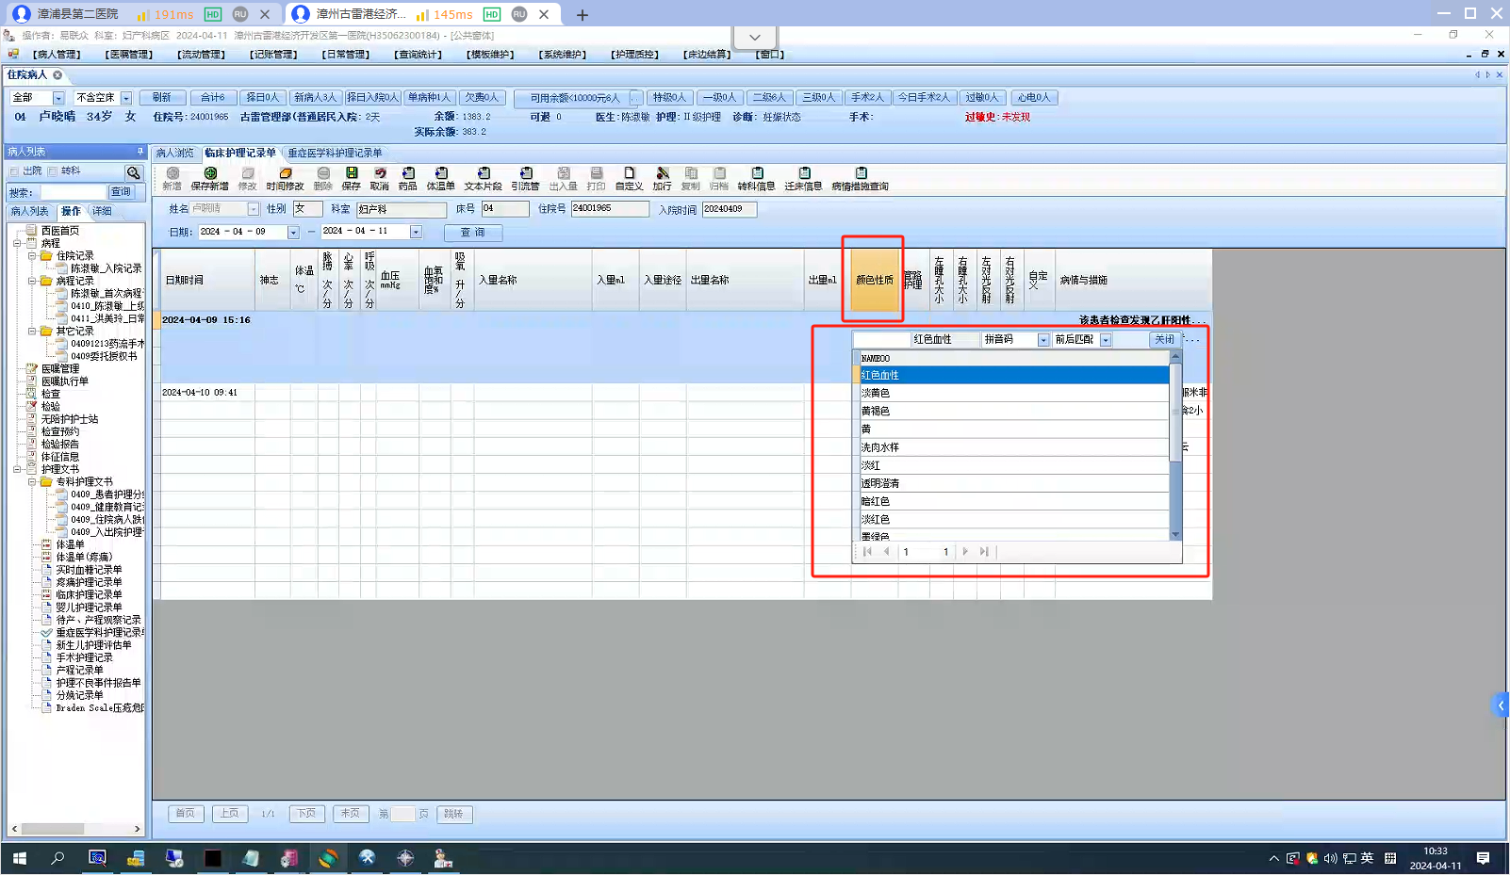The width and height of the screenshot is (1510, 875).
Task: Click the 关闭 button in the popup
Action: (1164, 340)
